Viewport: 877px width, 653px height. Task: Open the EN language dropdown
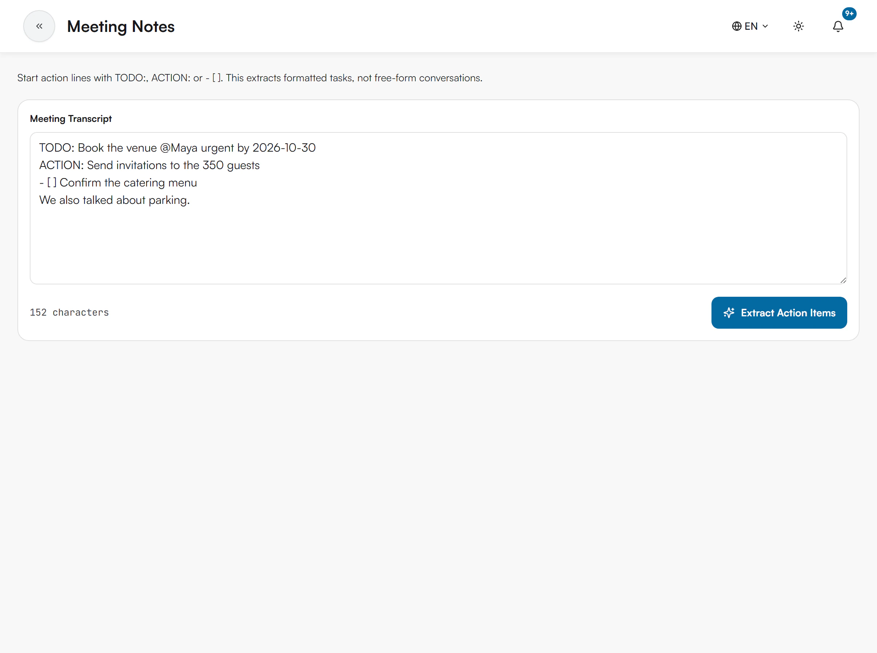[750, 26]
